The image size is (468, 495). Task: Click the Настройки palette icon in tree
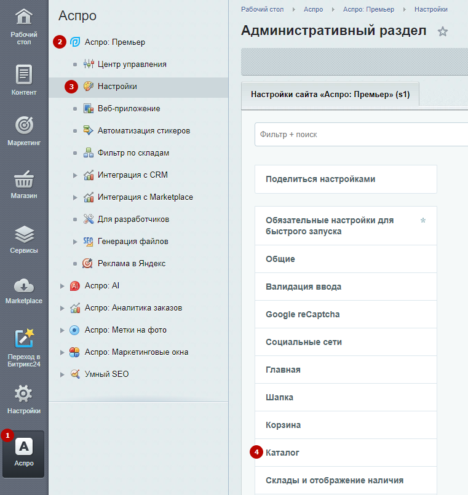(x=89, y=86)
